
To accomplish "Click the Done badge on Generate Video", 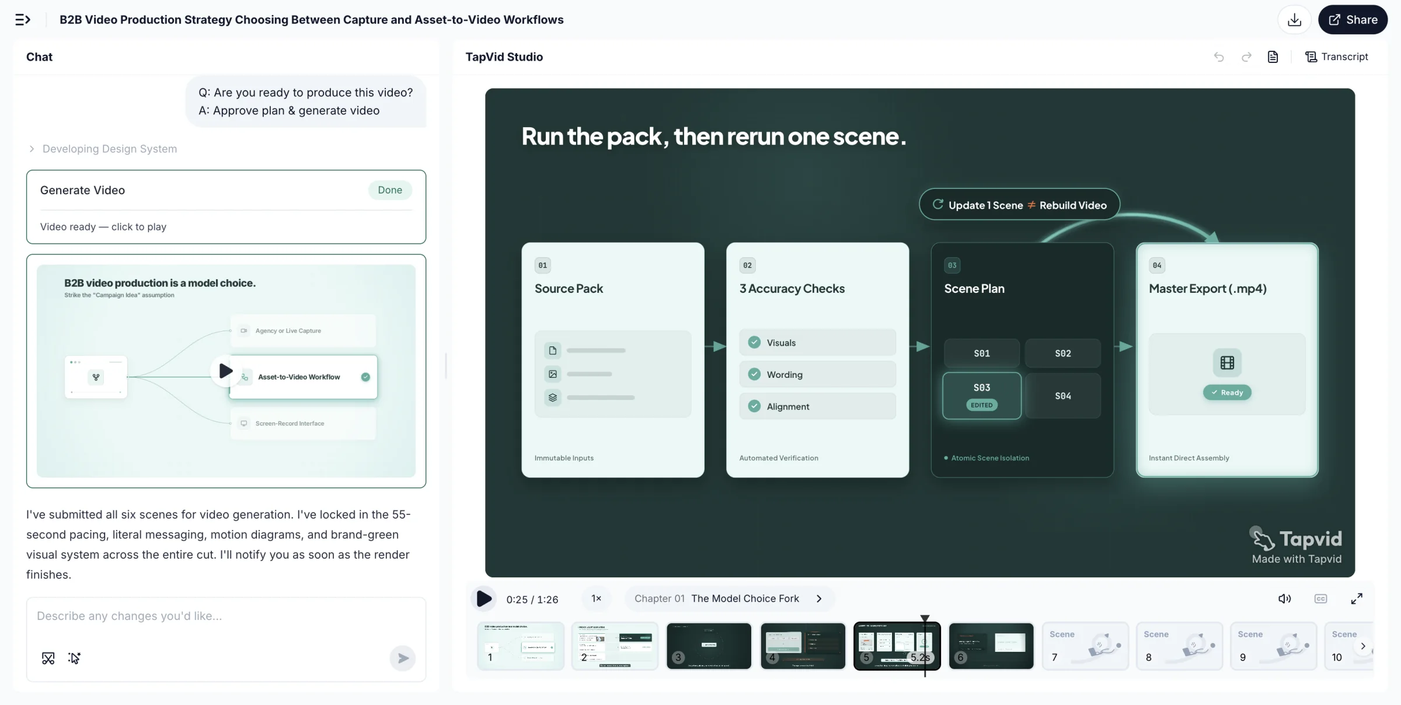I will tap(390, 190).
